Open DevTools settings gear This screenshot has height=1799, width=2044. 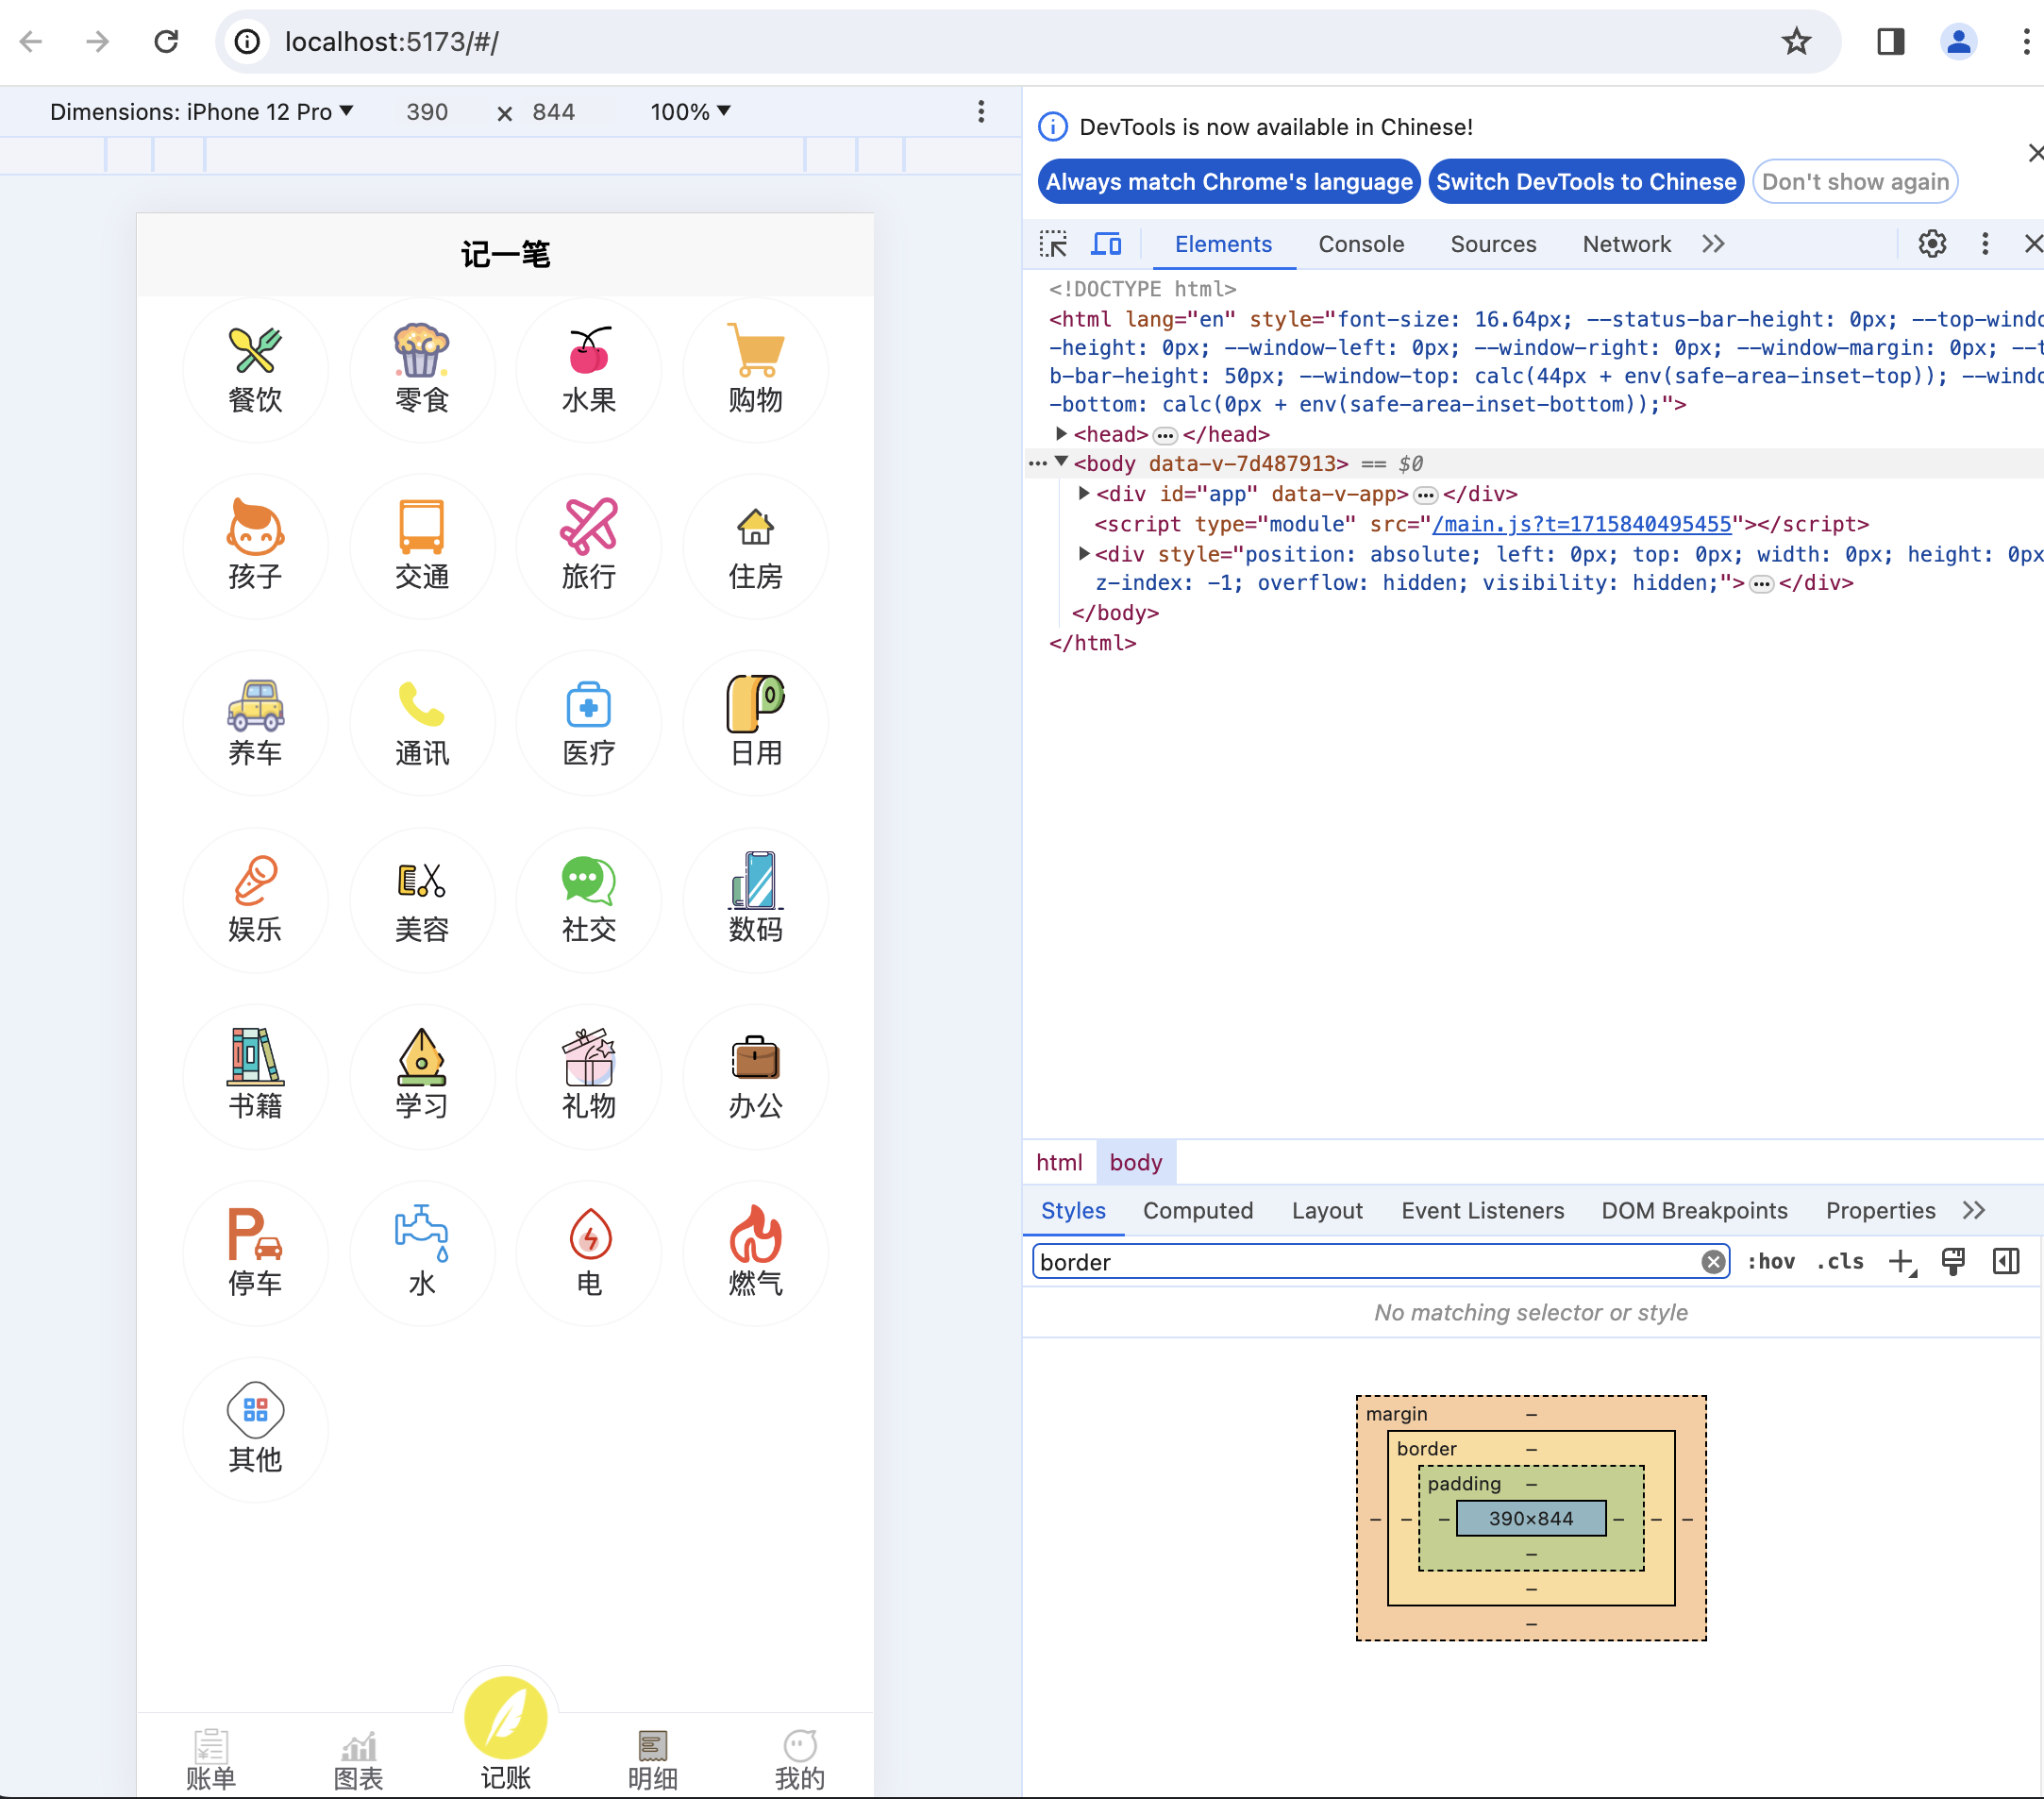[x=1932, y=244]
